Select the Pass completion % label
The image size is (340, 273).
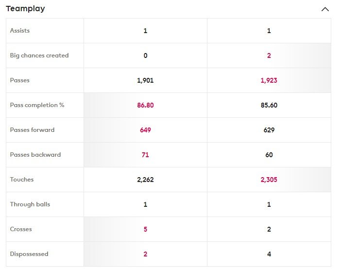point(37,105)
